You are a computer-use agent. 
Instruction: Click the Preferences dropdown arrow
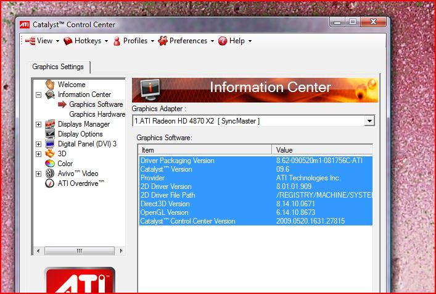[212, 41]
